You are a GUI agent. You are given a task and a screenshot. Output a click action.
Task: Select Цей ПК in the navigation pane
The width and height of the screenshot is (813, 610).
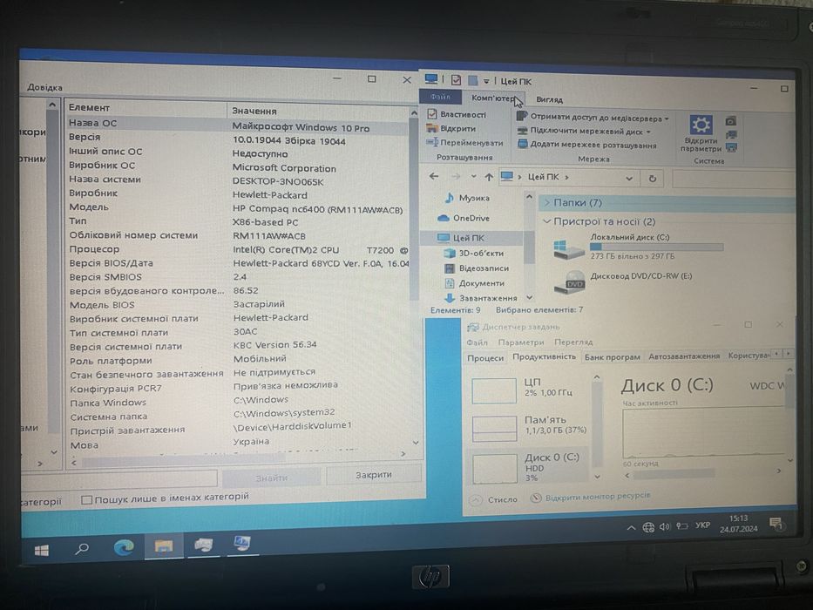pyautogui.click(x=461, y=238)
